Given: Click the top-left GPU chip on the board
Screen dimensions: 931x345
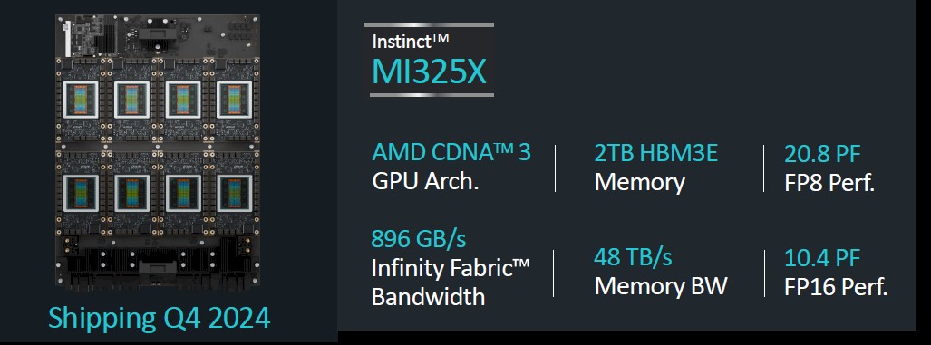Looking at the screenshot, I should coord(80,99).
